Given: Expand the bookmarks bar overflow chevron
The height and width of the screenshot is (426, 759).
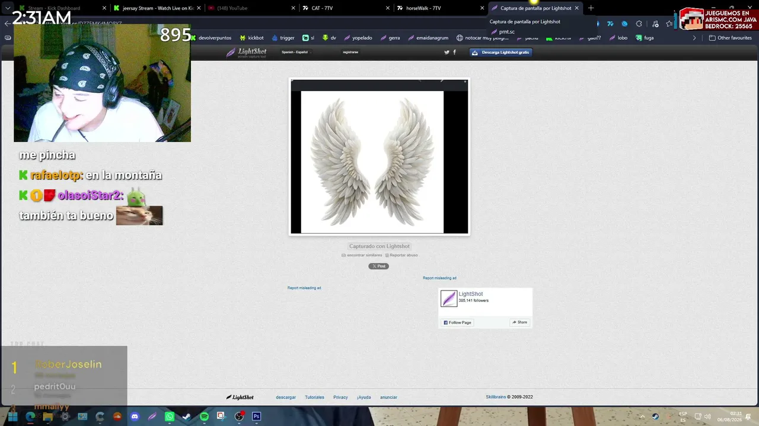Looking at the screenshot, I should (694, 38).
